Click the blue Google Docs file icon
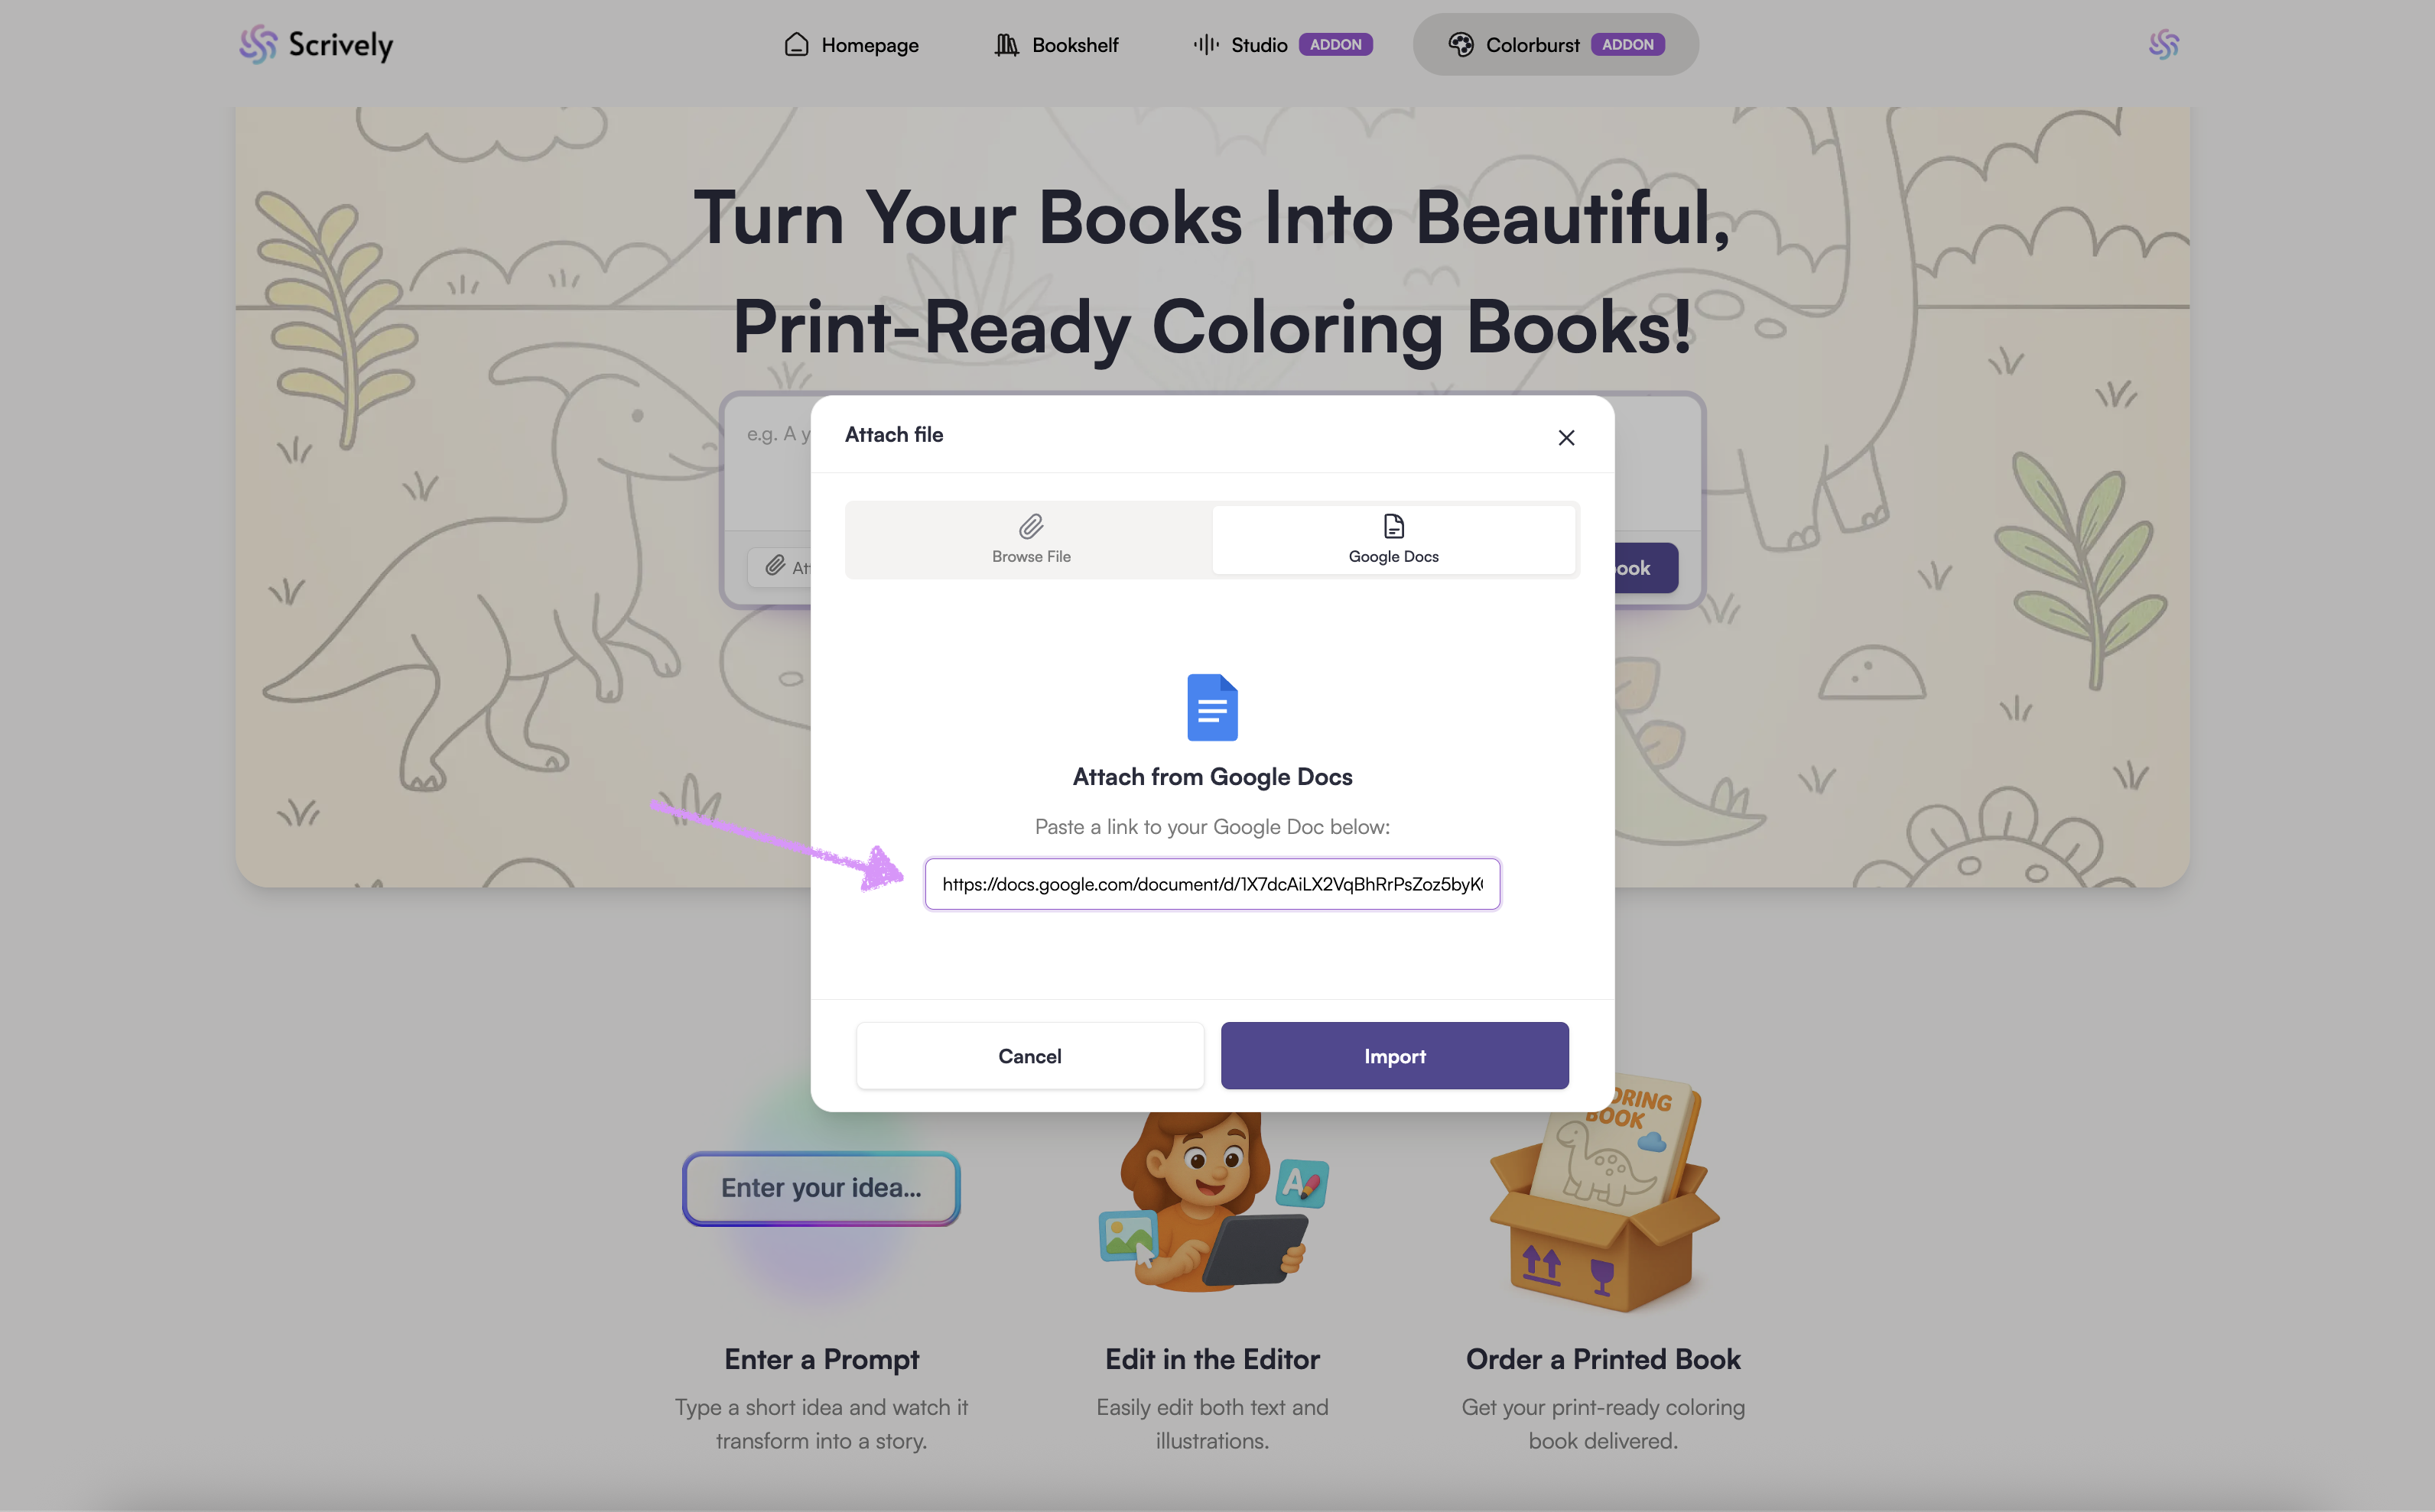This screenshot has height=1512, width=2435. [1212, 708]
